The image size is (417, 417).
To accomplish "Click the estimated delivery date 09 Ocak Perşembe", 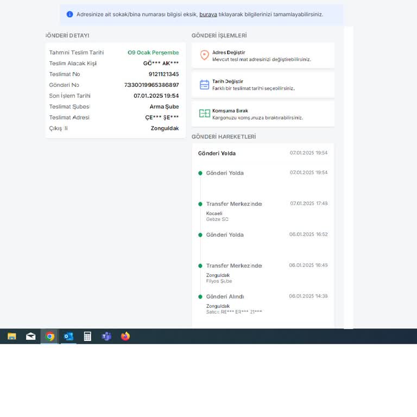I will point(153,53).
